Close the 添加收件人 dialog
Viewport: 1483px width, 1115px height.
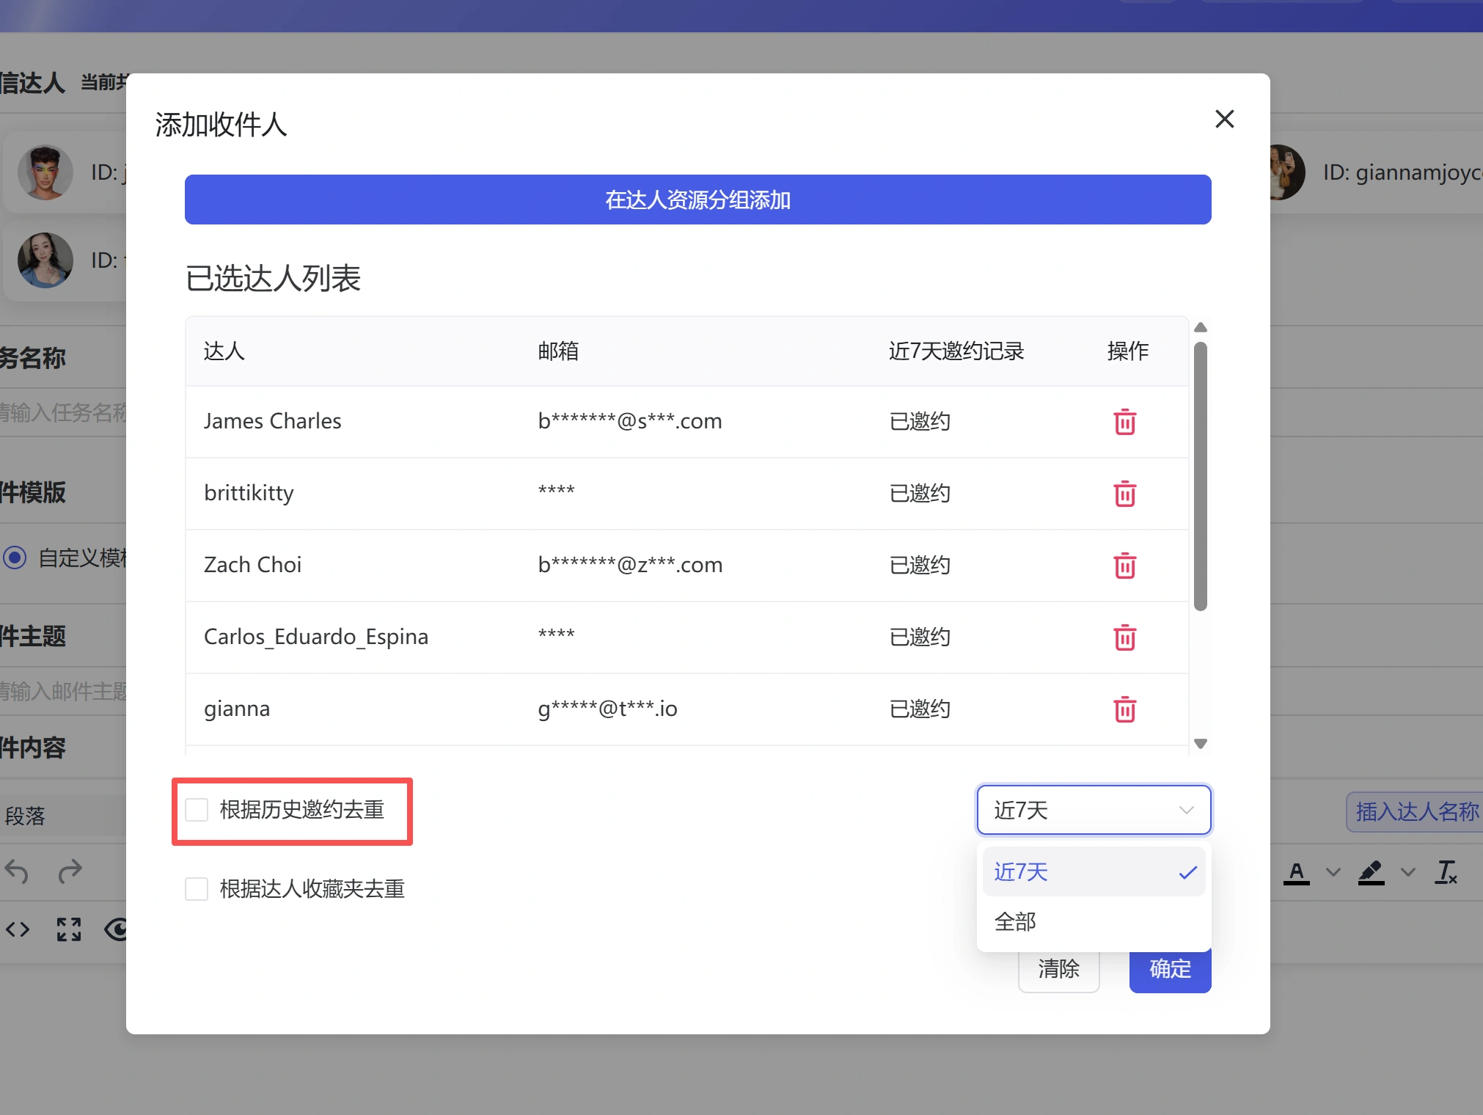pyautogui.click(x=1224, y=119)
